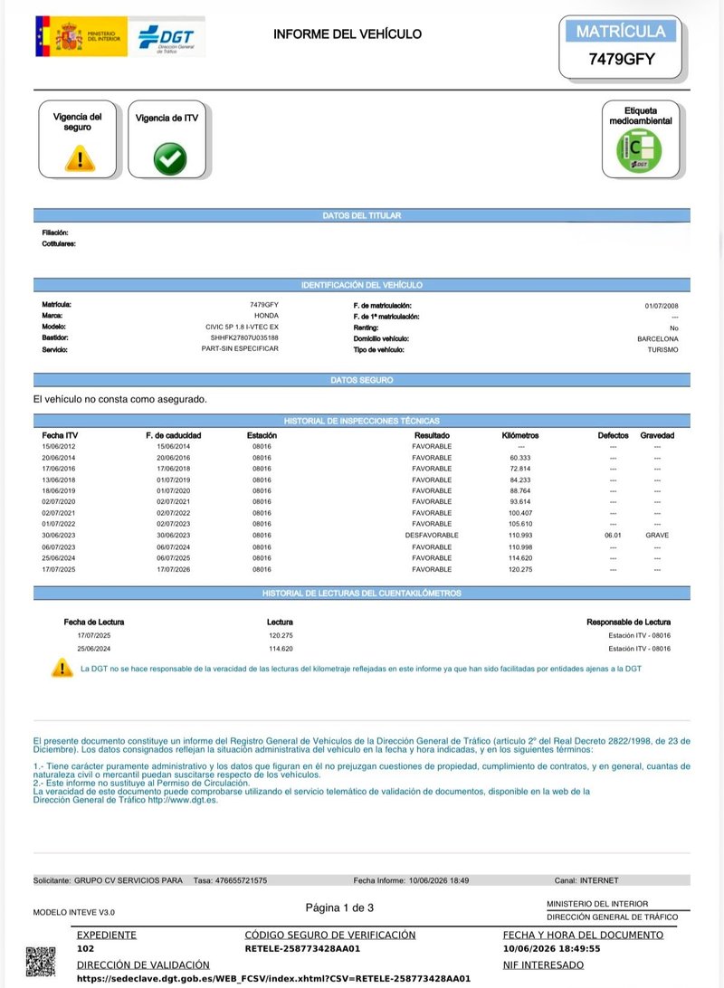
Task: Click the QR code at the page bottom
Action: coord(41,962)
